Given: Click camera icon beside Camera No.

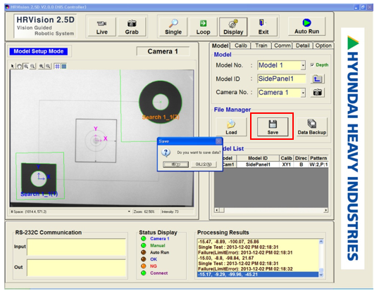Looking at the screenshot, I should coord(317,92).
